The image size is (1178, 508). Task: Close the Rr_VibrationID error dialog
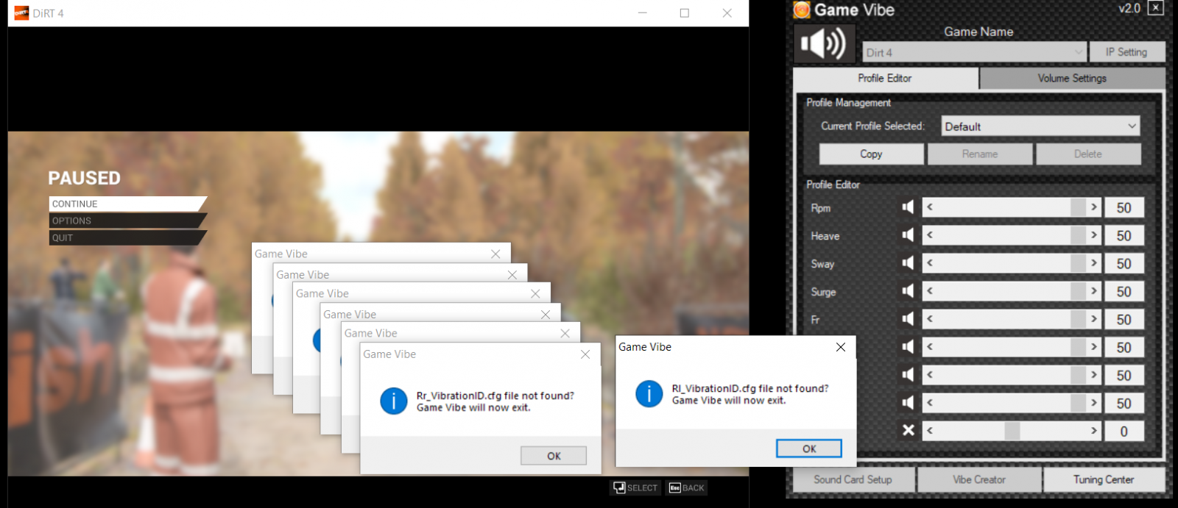click(585, 354)
